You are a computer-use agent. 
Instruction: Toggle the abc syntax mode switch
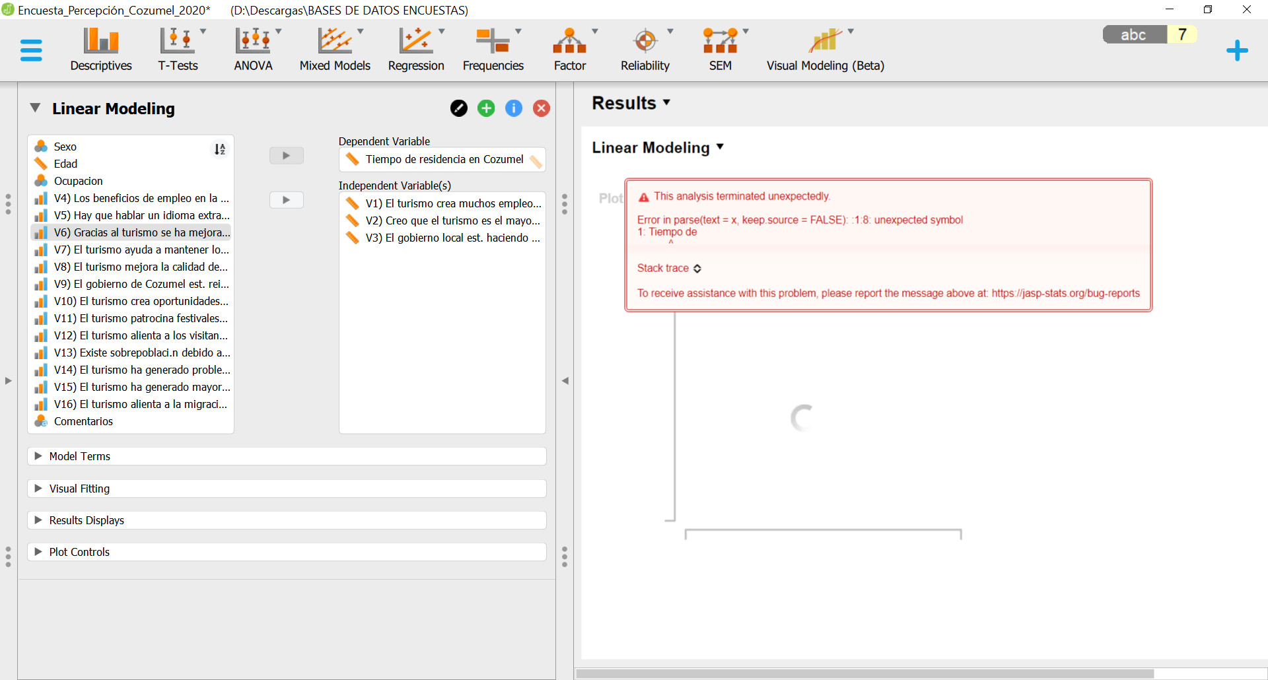pyautogui.click(x=1133, y=34)
